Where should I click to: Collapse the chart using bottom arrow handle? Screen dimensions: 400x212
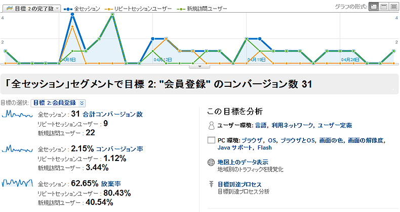click(199, 66)
